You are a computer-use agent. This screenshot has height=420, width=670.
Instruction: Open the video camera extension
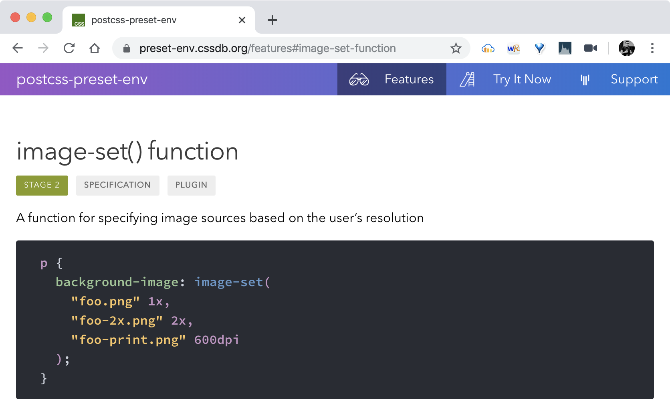pos(591,48)
